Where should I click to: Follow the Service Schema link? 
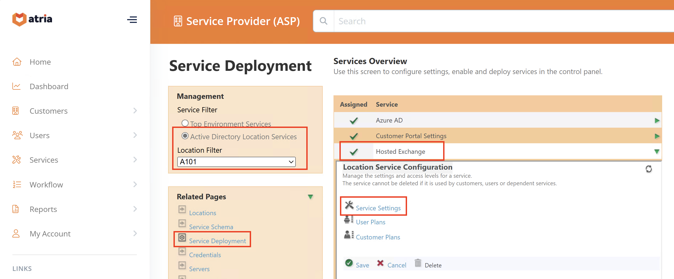211,227
